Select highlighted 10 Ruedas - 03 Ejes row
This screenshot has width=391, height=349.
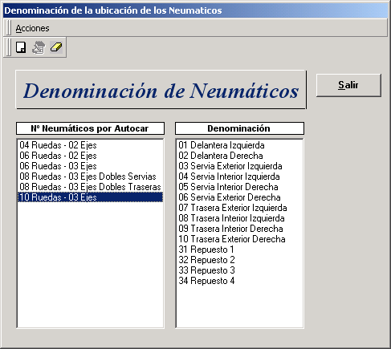point(90,197)
